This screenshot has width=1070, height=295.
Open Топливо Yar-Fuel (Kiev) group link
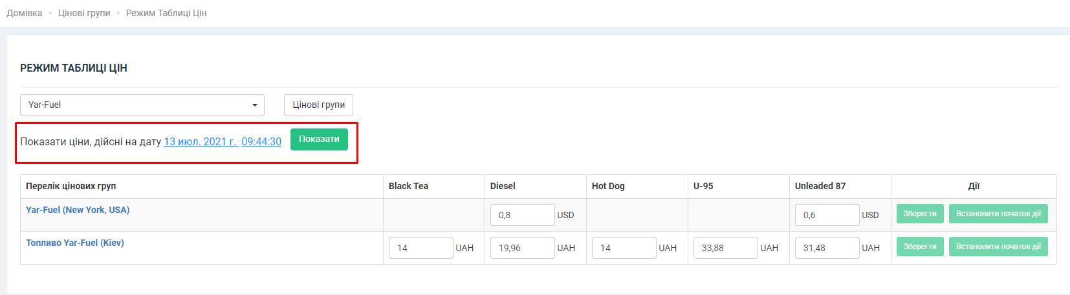point(75,243)
